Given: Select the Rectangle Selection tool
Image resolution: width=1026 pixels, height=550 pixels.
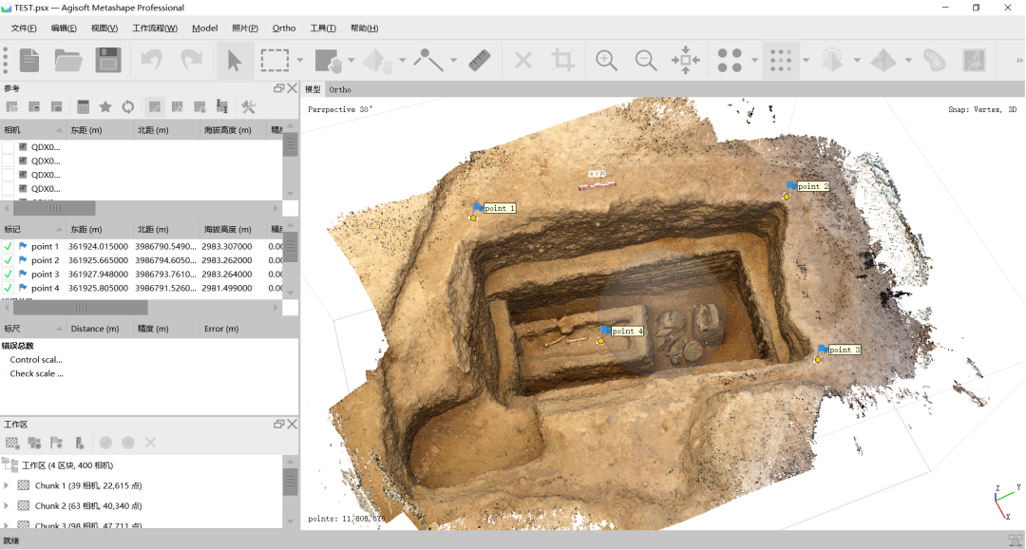Looking at the screenshot, I should (x=275, y=60).
